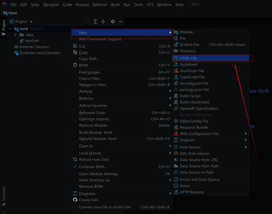Select Scratches and Consoles node

39,53
